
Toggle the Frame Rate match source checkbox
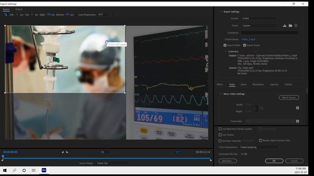click(297, 121)
